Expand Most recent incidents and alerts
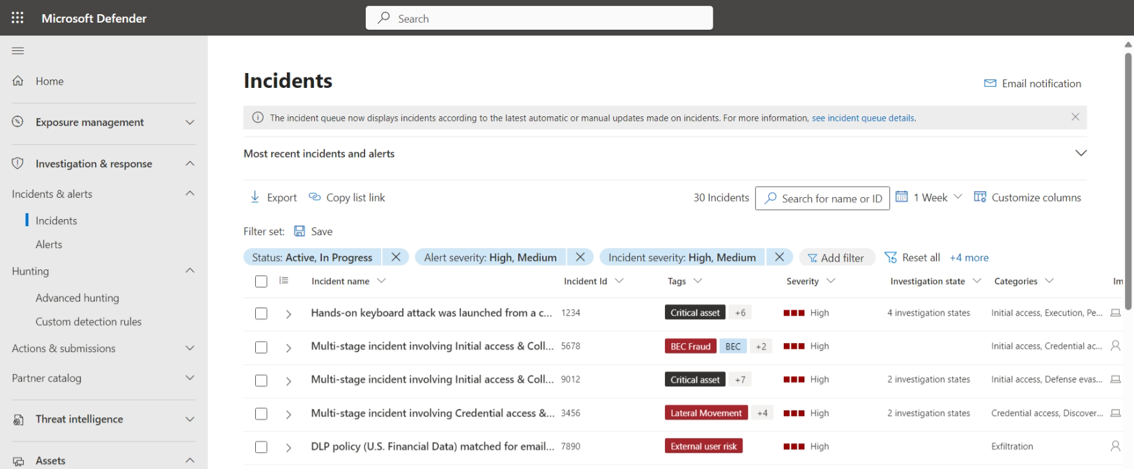The image size is (1134, 469). click(1080, 153)
